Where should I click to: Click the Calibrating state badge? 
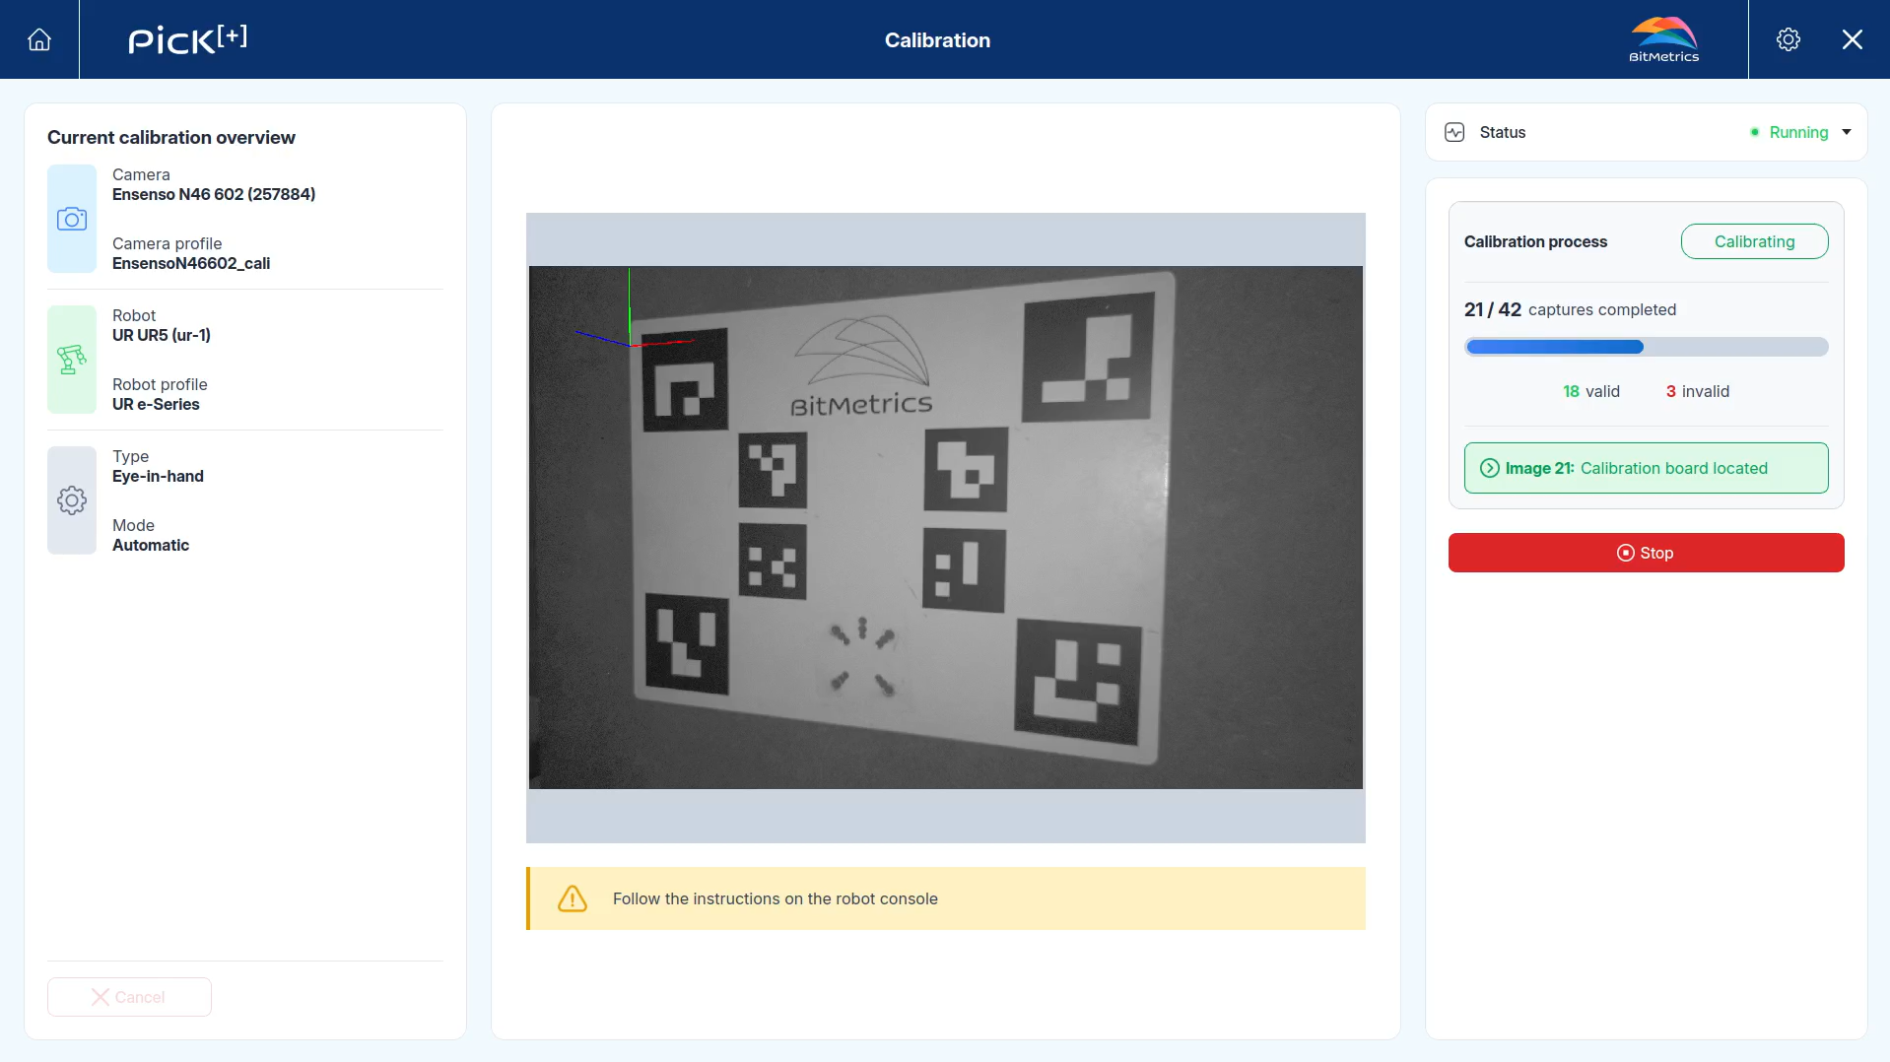tap(1754, 241)
